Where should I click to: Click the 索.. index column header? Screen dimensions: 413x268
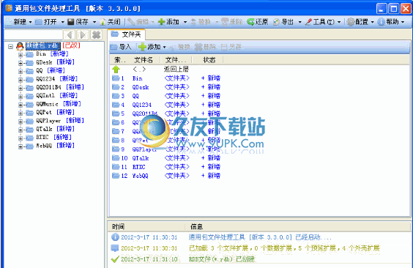tap(119, 60)
